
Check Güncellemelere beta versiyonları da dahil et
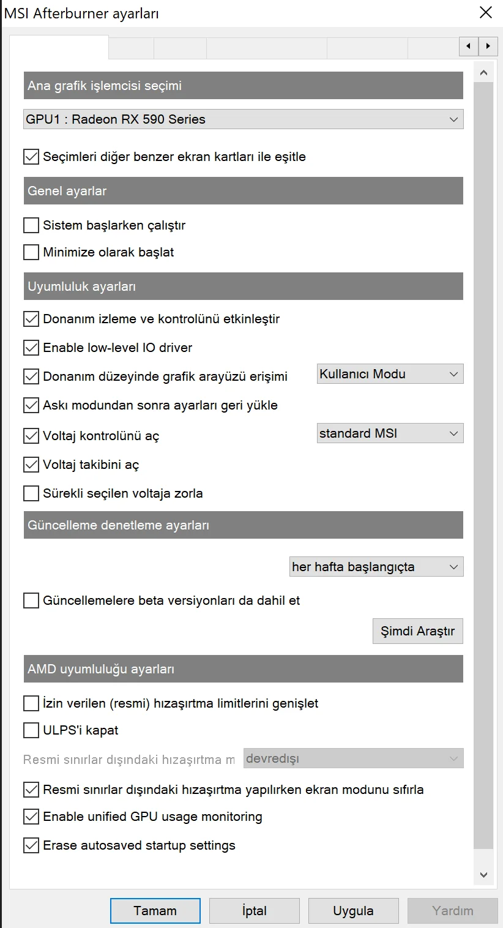31,601
